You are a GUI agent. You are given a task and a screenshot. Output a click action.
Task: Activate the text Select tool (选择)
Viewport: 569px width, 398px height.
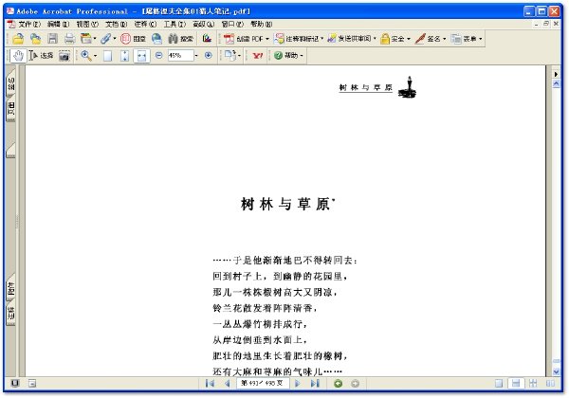41,56
